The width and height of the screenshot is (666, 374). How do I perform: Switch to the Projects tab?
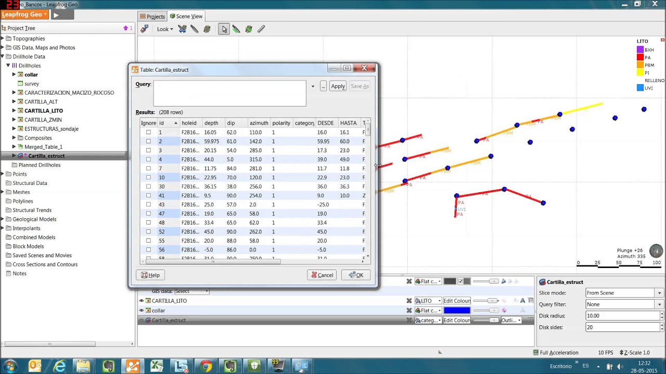click(x=152, y=17)
